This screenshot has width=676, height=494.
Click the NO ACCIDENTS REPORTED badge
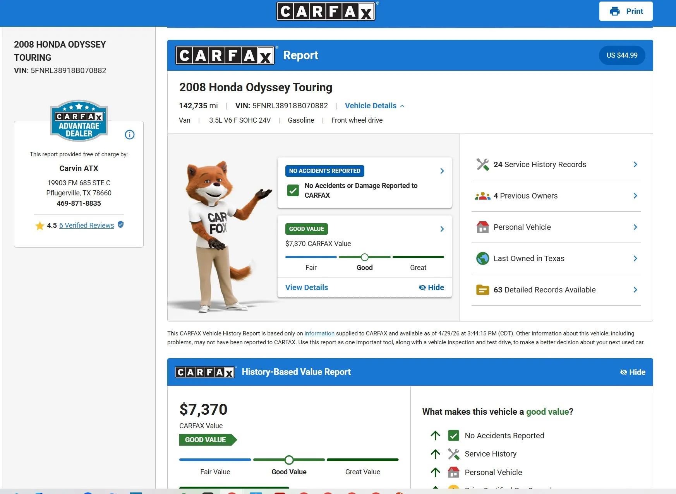(x=325, y=171)
